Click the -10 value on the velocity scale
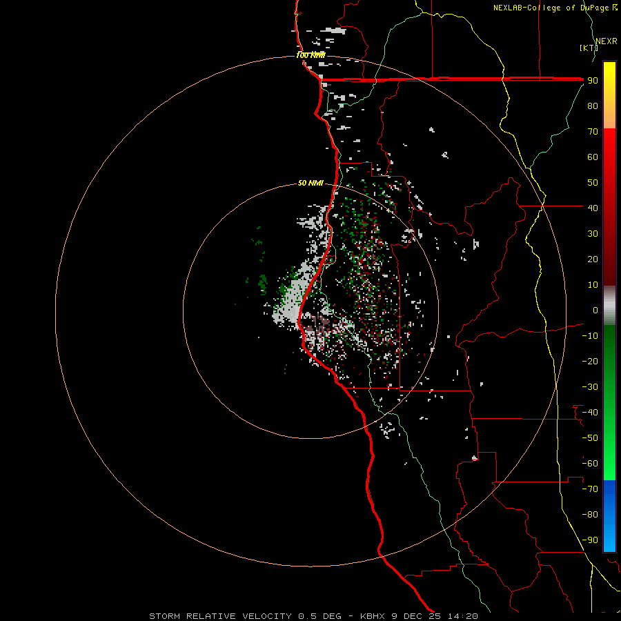 point(590,336)
